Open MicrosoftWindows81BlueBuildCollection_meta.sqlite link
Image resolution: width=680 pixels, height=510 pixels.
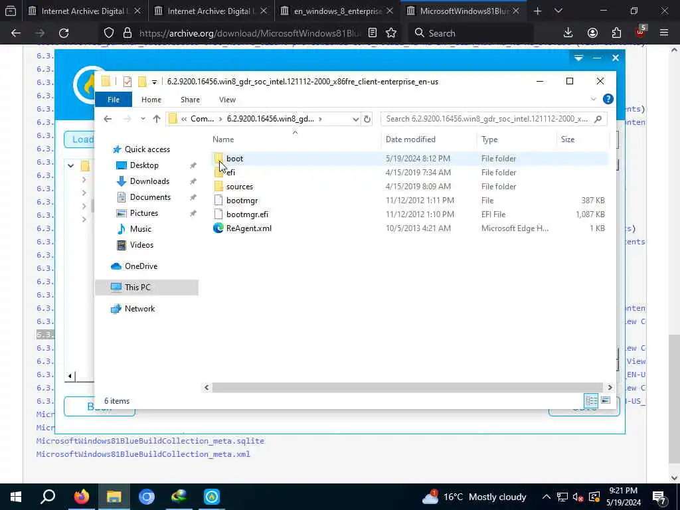click(x=150, y=441)
